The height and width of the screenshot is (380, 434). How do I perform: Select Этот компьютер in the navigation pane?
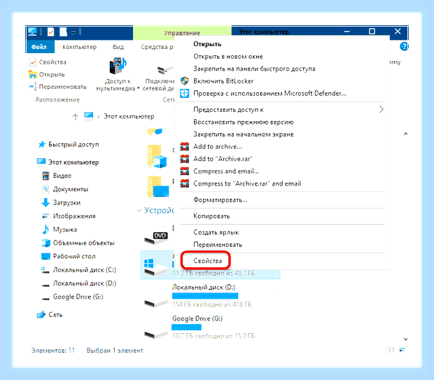point(68,162)
